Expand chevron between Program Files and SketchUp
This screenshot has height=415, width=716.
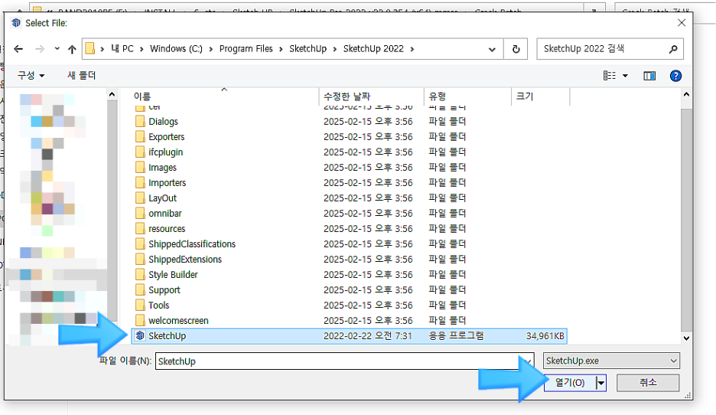(281, 49)
